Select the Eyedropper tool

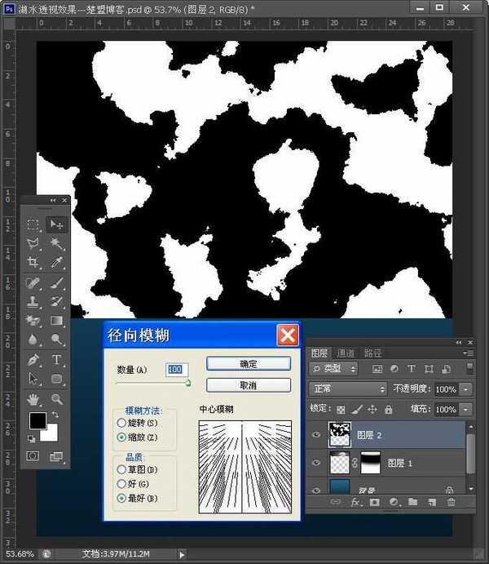point(57,263)
